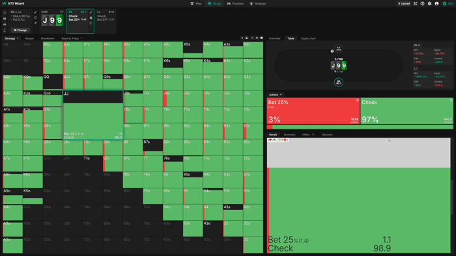
Task: Go to the Play mode
Action: tap(196, 3)
